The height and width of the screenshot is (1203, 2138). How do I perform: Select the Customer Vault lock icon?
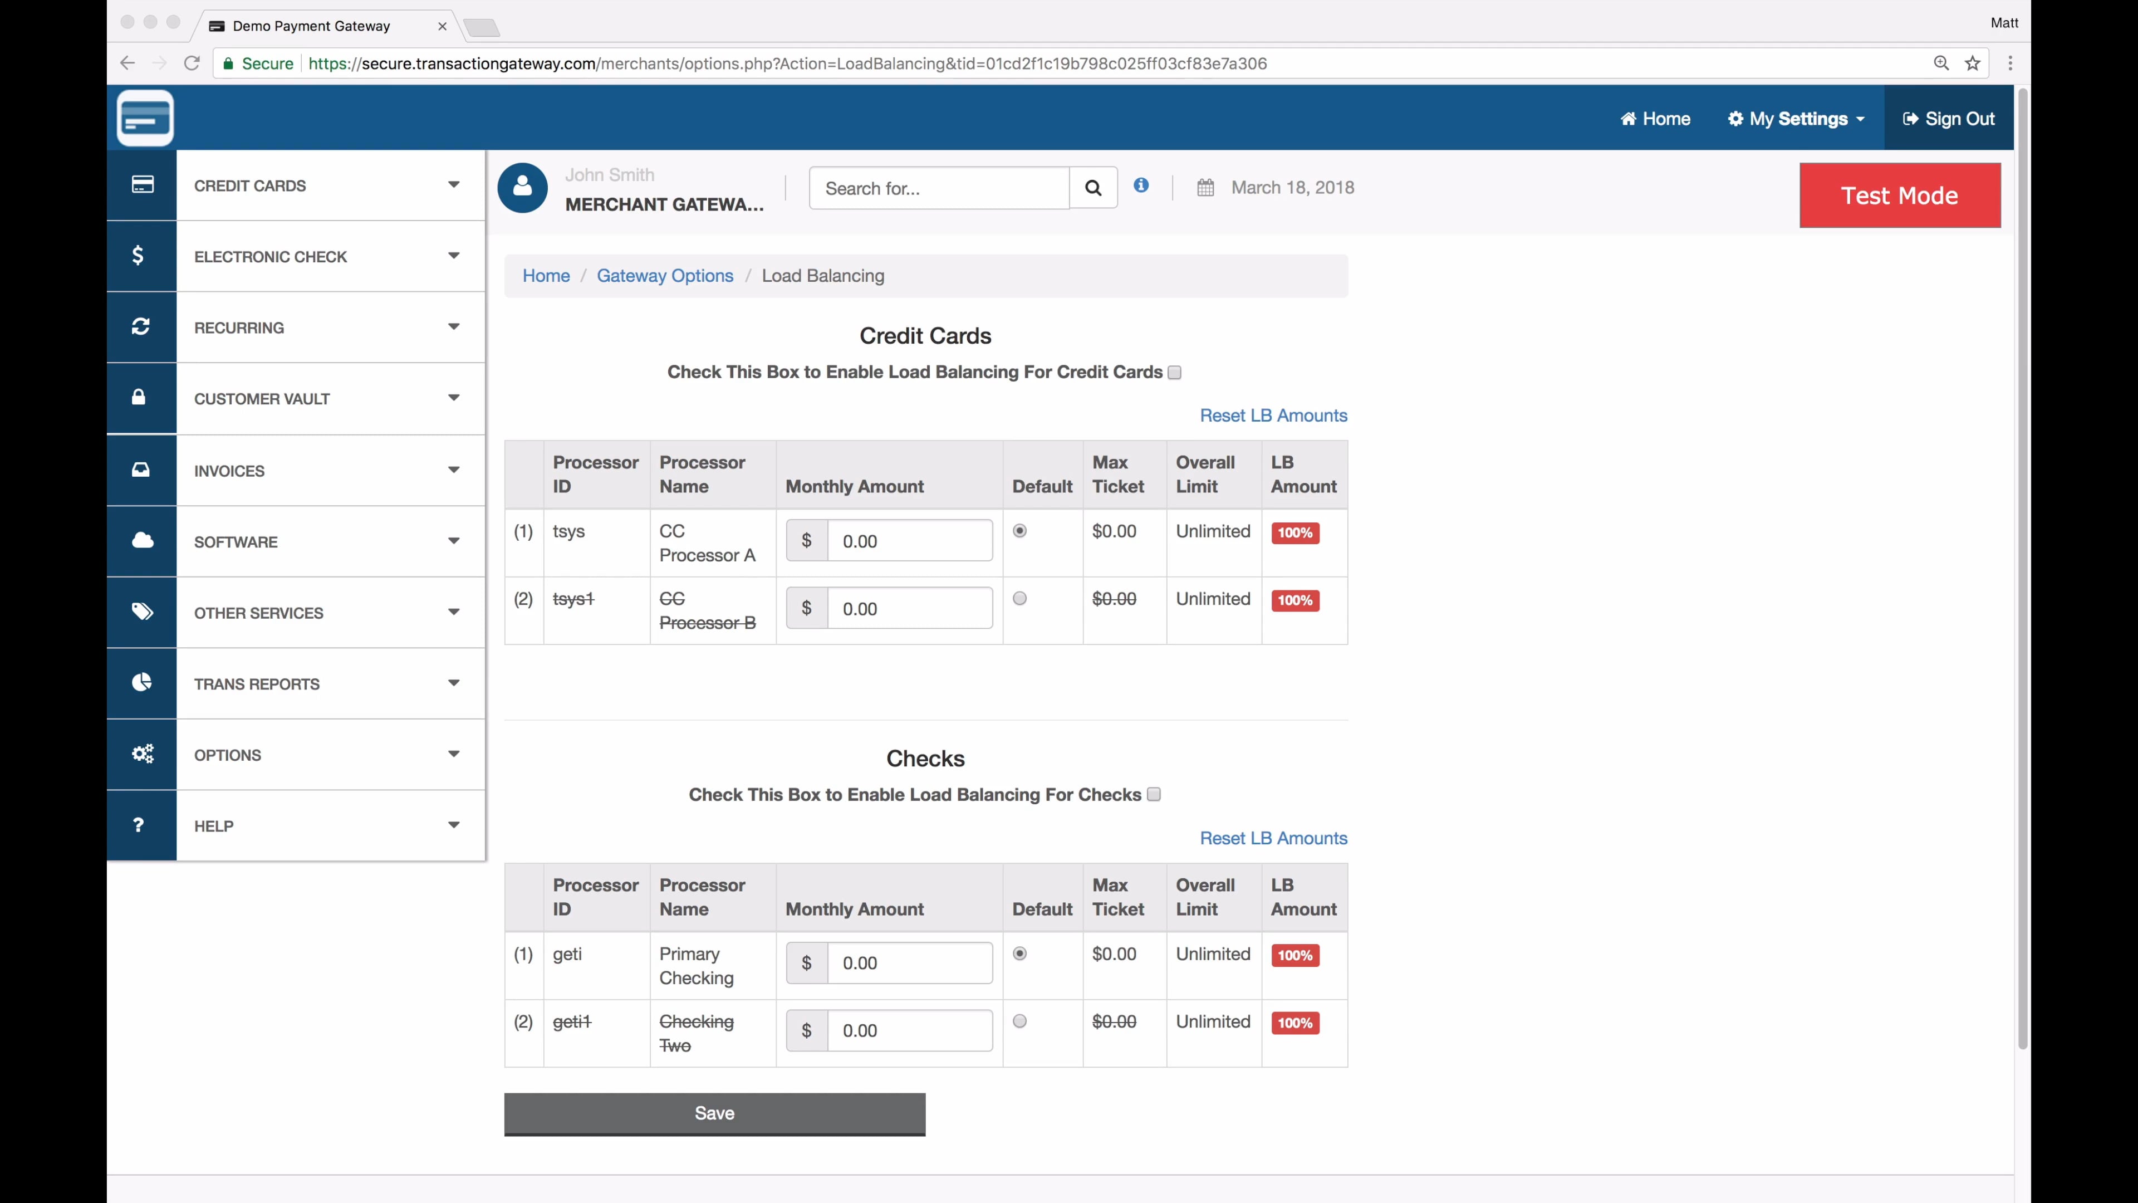(x=139, y=397)
